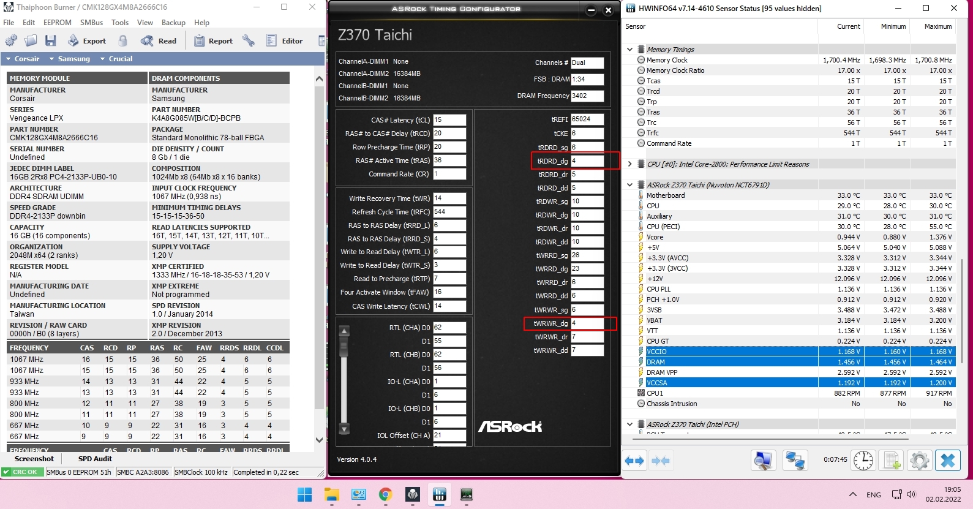Open the File menu in Thaiphoon Burner
The image size is (973, 509).
(9, 23)
